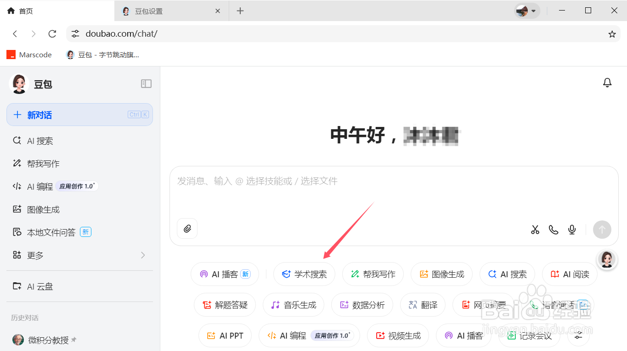Select the 记录会议 skill chip
The image size is (627, 351).
529,335
